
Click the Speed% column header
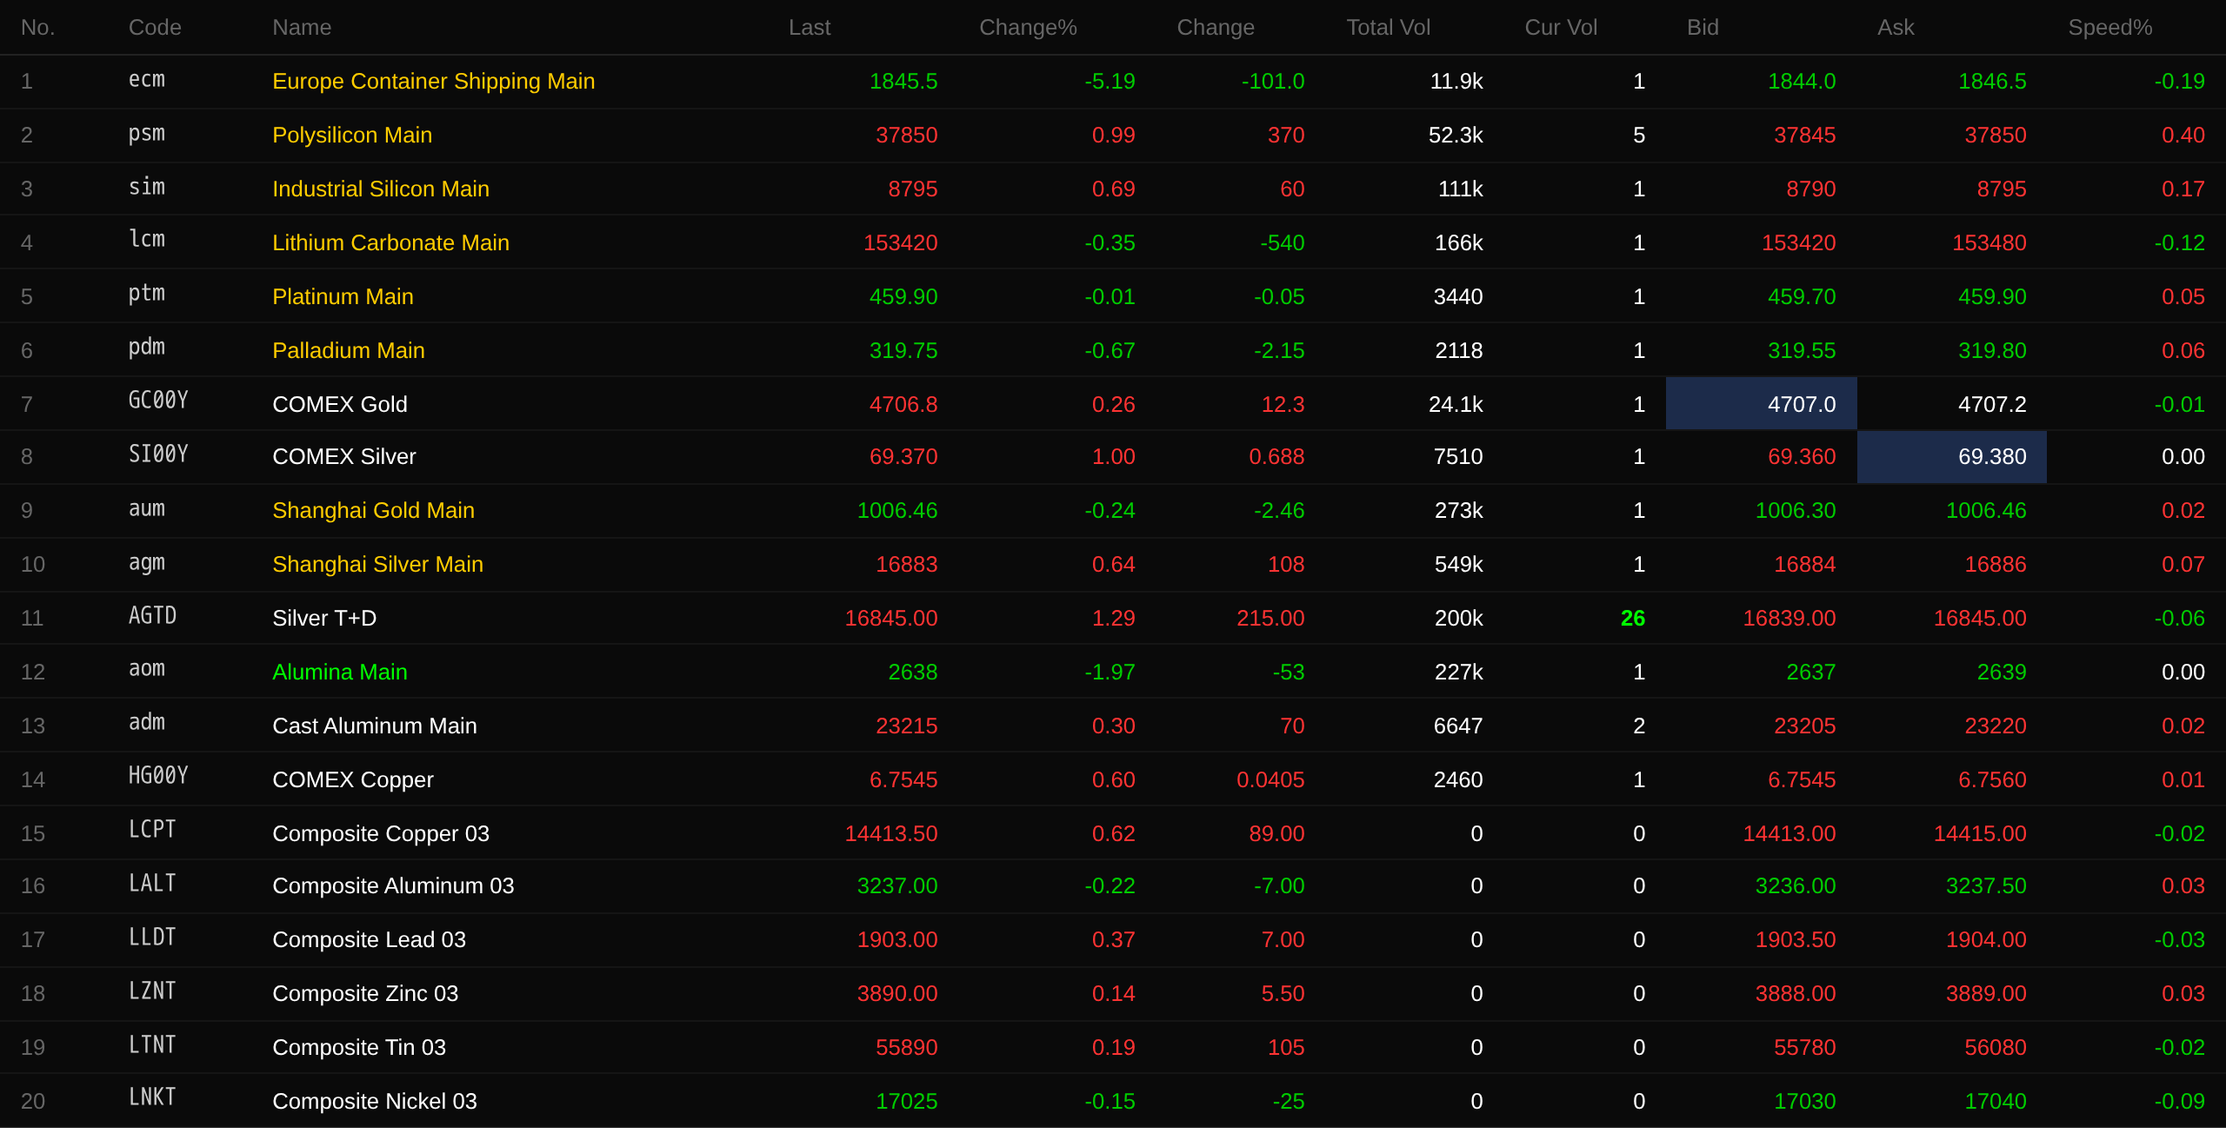2109,28
